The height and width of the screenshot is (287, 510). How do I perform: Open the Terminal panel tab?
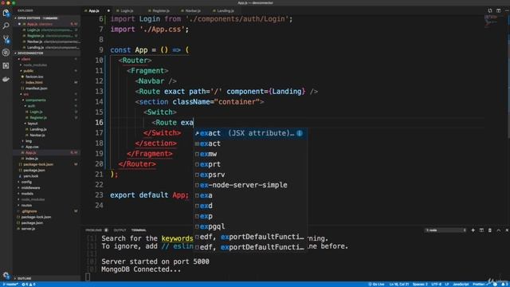[139, 230]
